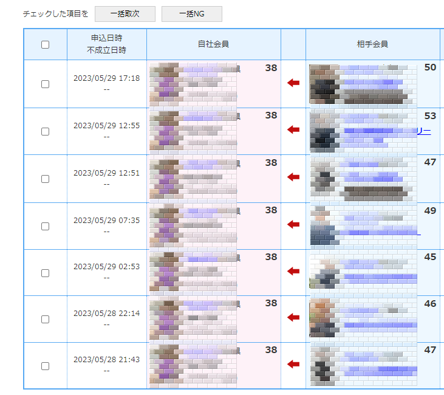Click the red arrow in the 2023/05/28 21:43 row
The width and height of the screenshot is (444, 395).
tap(294, 364)
